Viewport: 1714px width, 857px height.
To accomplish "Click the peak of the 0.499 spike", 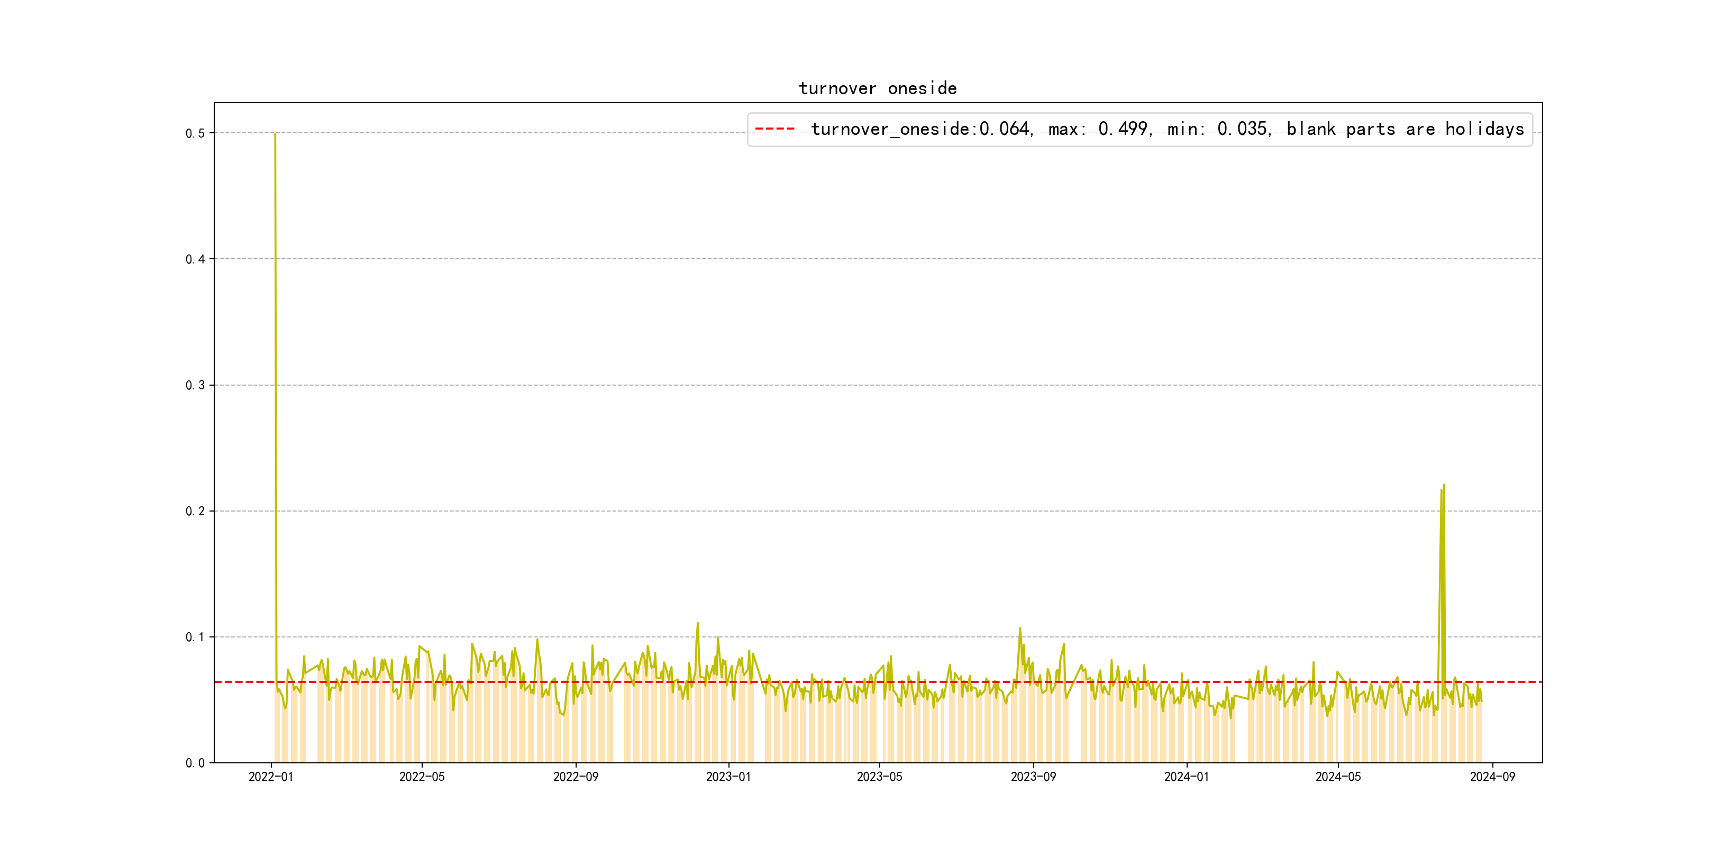I will click(275, 134).
